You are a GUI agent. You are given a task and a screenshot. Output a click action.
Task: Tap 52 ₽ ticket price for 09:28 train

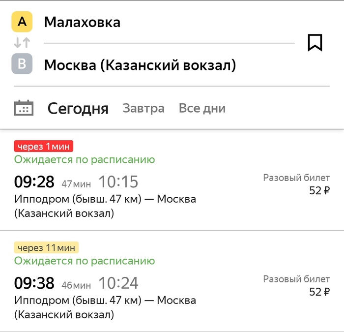pyautogui.click(x=319, y=191)
